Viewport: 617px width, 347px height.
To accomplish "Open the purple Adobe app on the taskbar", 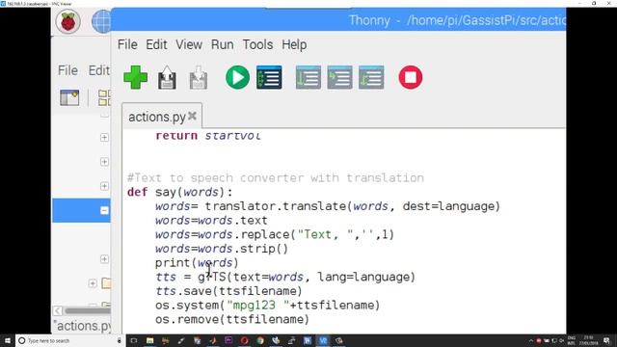I will click(x=228, y=340).
